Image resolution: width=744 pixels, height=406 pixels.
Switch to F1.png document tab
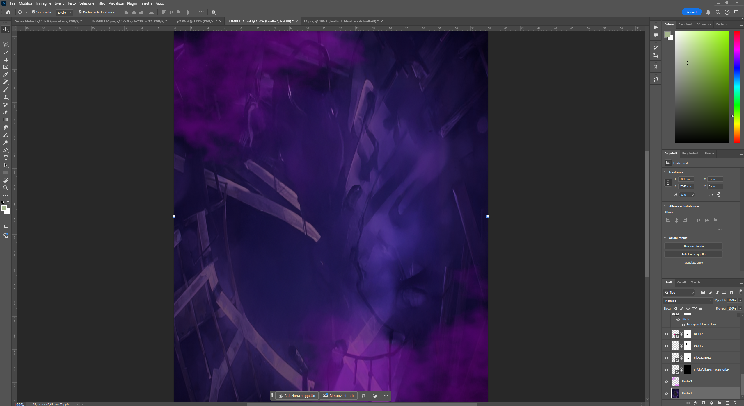(341, 21)
